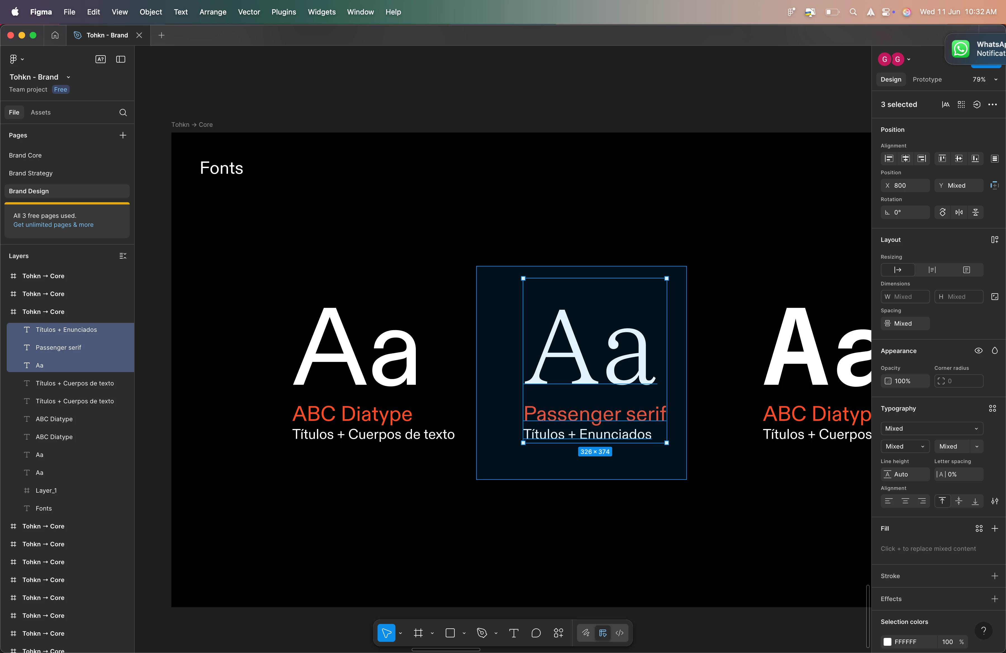1006x653 pixels.
Task: Set resizing to auto width
Action: click(x=898, y=270)
